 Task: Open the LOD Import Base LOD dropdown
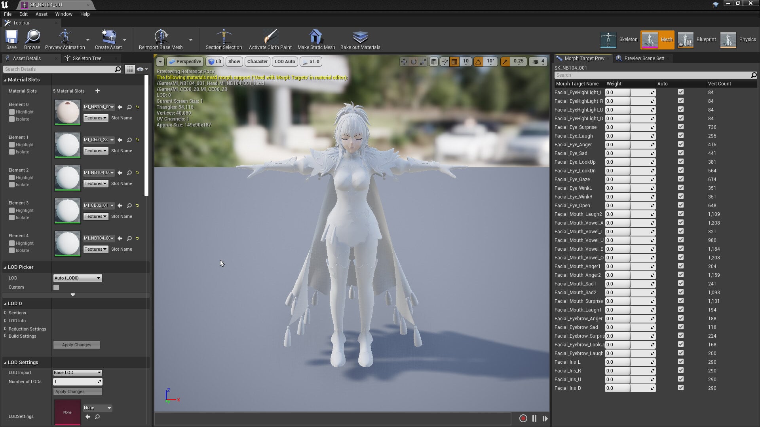tap(78, 372)
